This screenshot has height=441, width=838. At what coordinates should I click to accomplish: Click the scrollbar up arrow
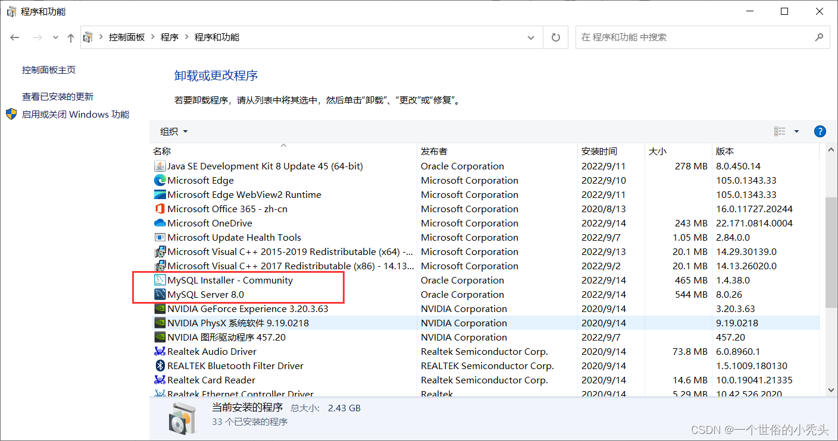(x=831, y=150)
